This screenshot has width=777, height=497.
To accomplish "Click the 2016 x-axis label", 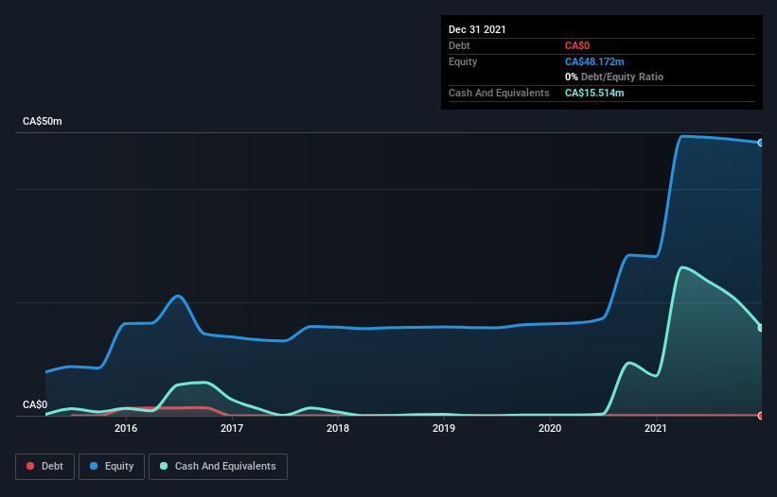I will (x=126, y=428).
